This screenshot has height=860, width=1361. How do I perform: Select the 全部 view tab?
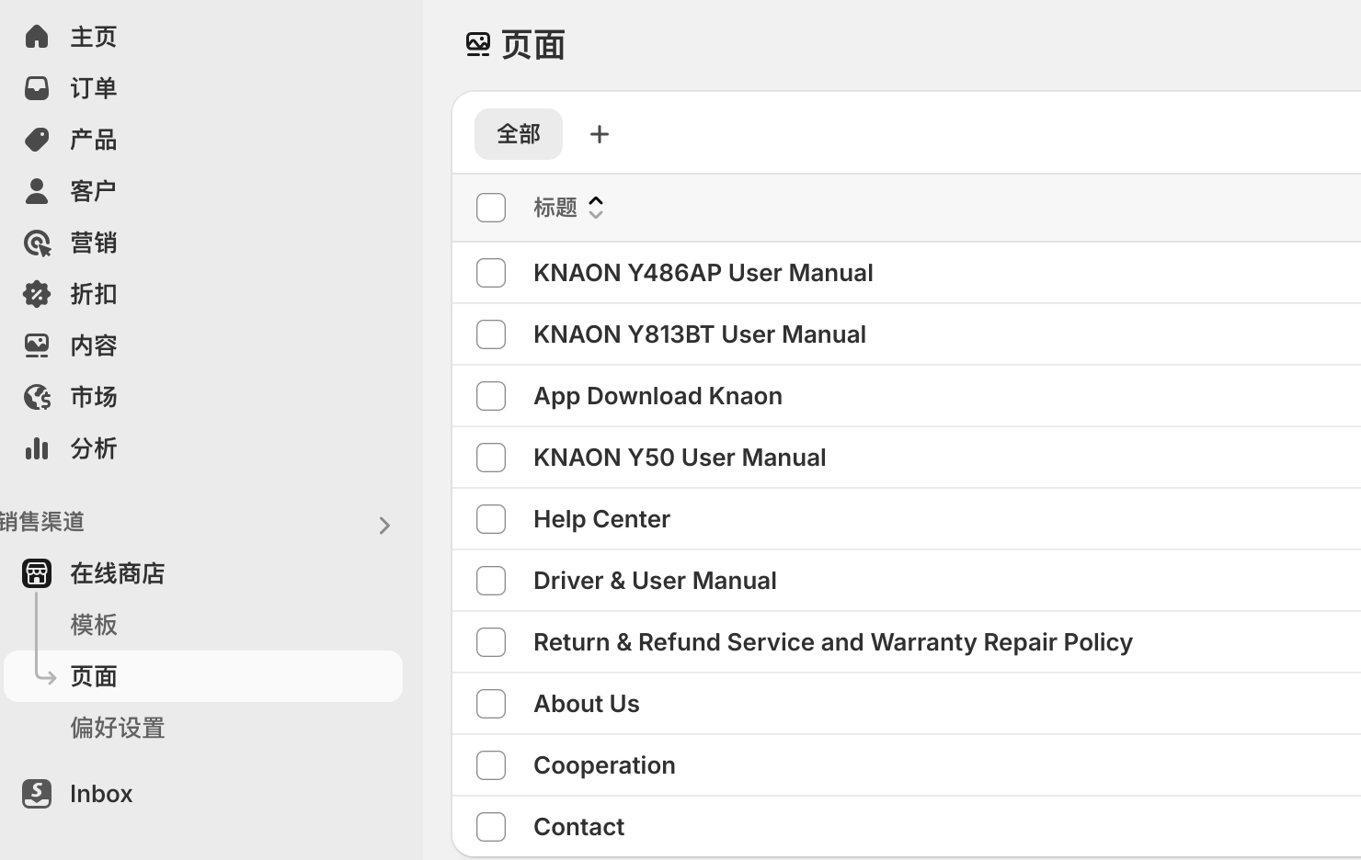(x=519, y=134)
